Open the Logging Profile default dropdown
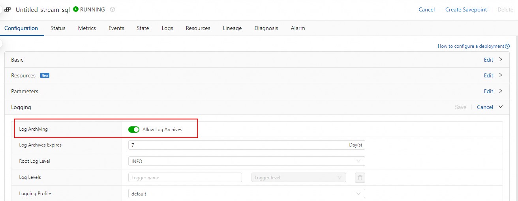Image resolution: width=518 pixels, height=201 pixels. click(x=246, y=193)
